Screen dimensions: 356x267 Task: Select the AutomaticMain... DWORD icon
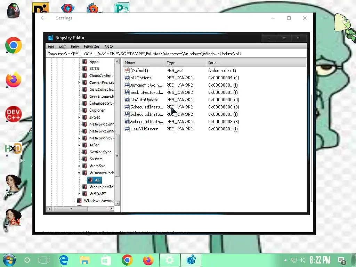coord(127,85)
